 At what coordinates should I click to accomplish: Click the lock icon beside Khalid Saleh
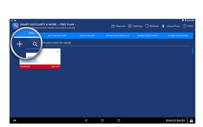pos(191,120)
